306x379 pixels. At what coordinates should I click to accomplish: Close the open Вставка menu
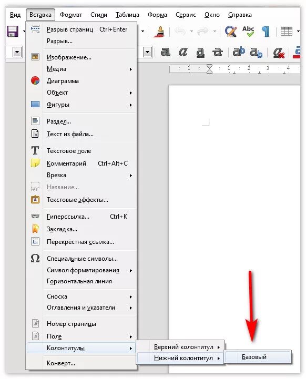40,15
